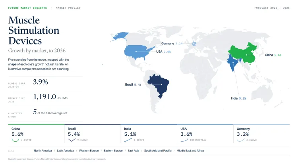Viewport: 298px width, 167px height.
Task: Open the Western Europe region link
Action: pos(89,150)
